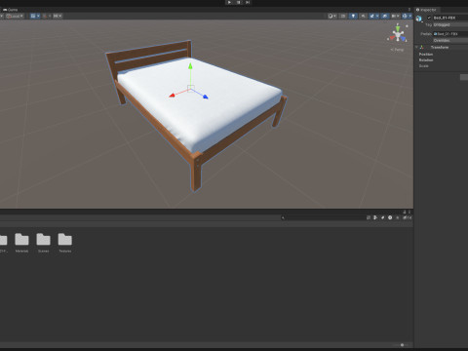Toggle the active checkbox beside Bed_01-FBX

tap(429, 18)
